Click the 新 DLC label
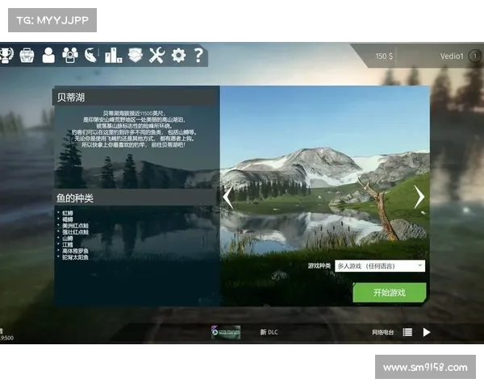This screenshot has height=387, width=484. 269,332
